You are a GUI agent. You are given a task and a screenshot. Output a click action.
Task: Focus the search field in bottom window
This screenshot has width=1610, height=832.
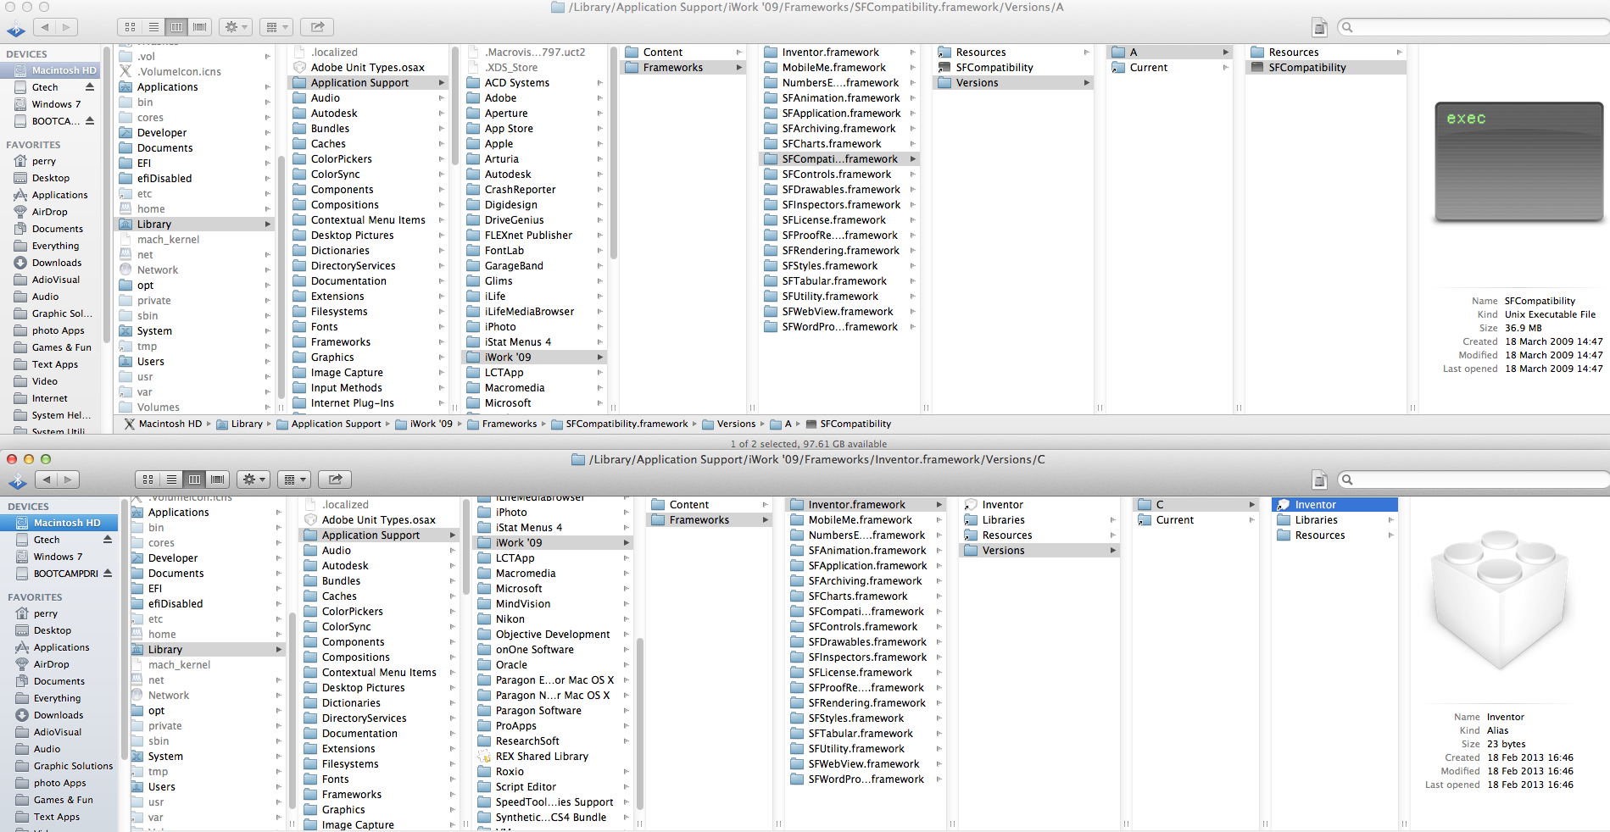(1474, 480)
